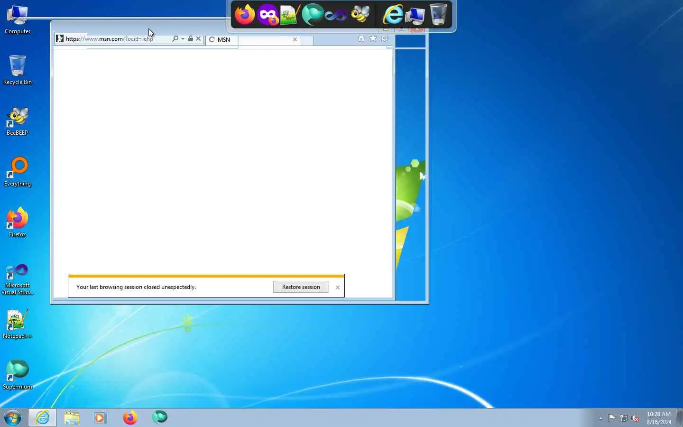Open Visual Studio from the top dock
Image resolution: width=683 pixels, height=427 pixels.
pos(336,15)
